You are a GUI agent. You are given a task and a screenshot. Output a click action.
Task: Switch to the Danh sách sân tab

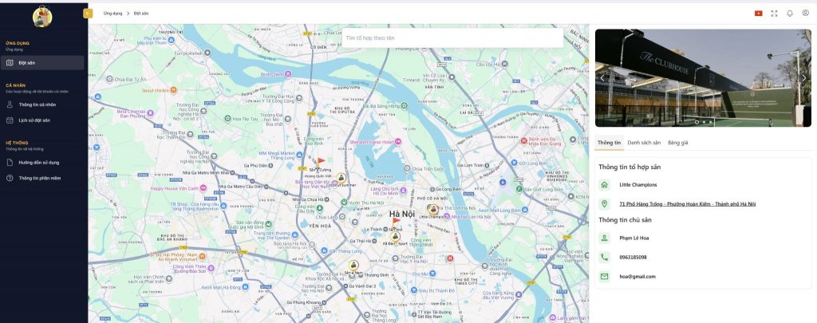(x=644, y=143)
